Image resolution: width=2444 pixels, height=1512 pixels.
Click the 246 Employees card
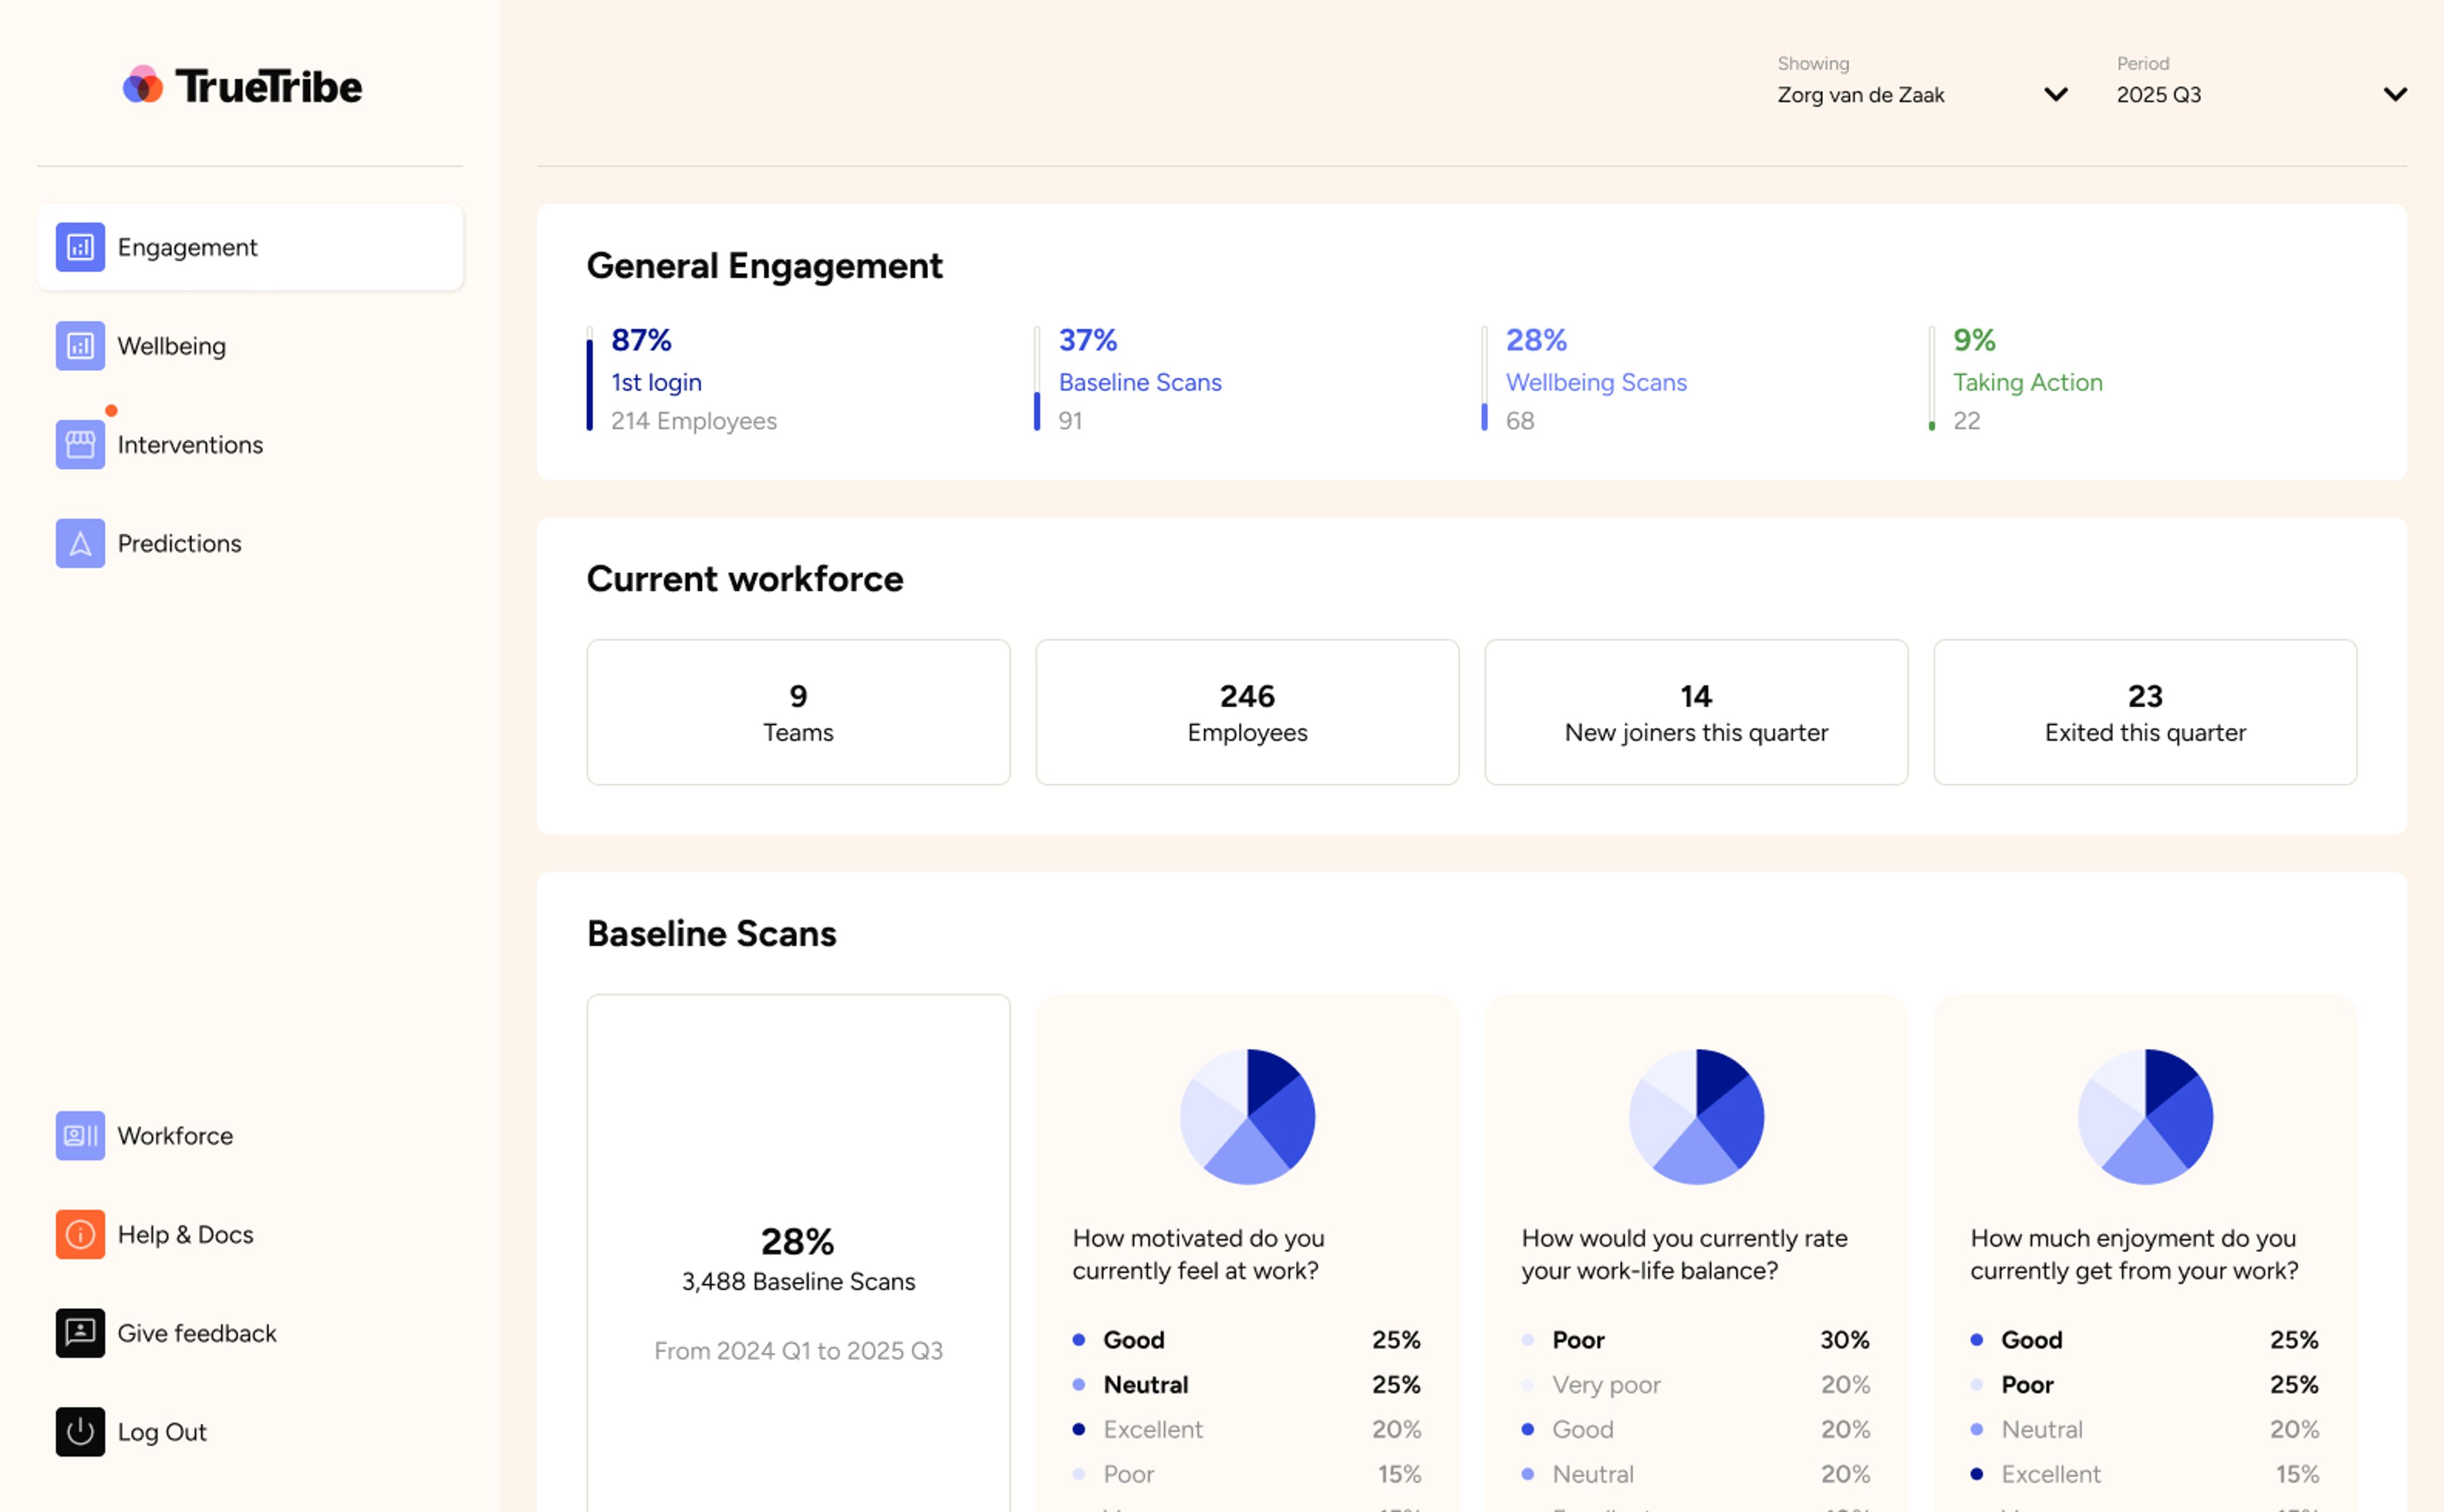coord(1247,712)
